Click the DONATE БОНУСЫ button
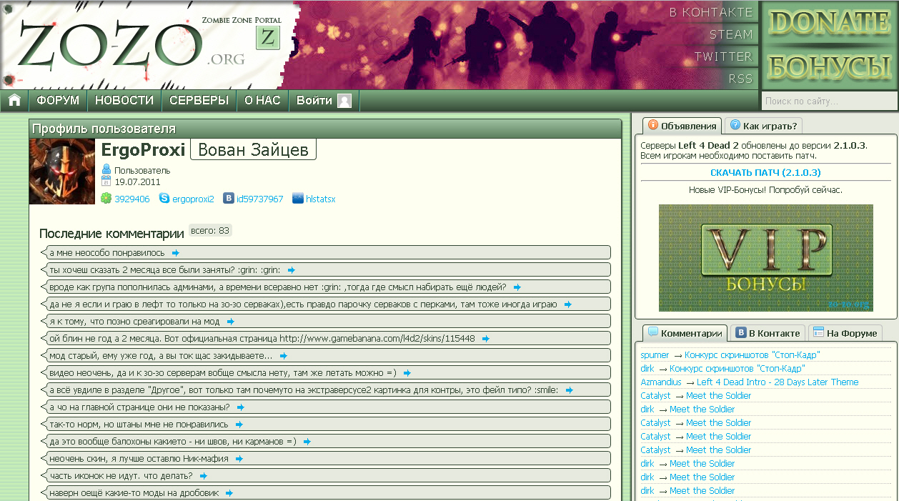The height and width of the screenshot is (501, 899). [x=829, y=44]
